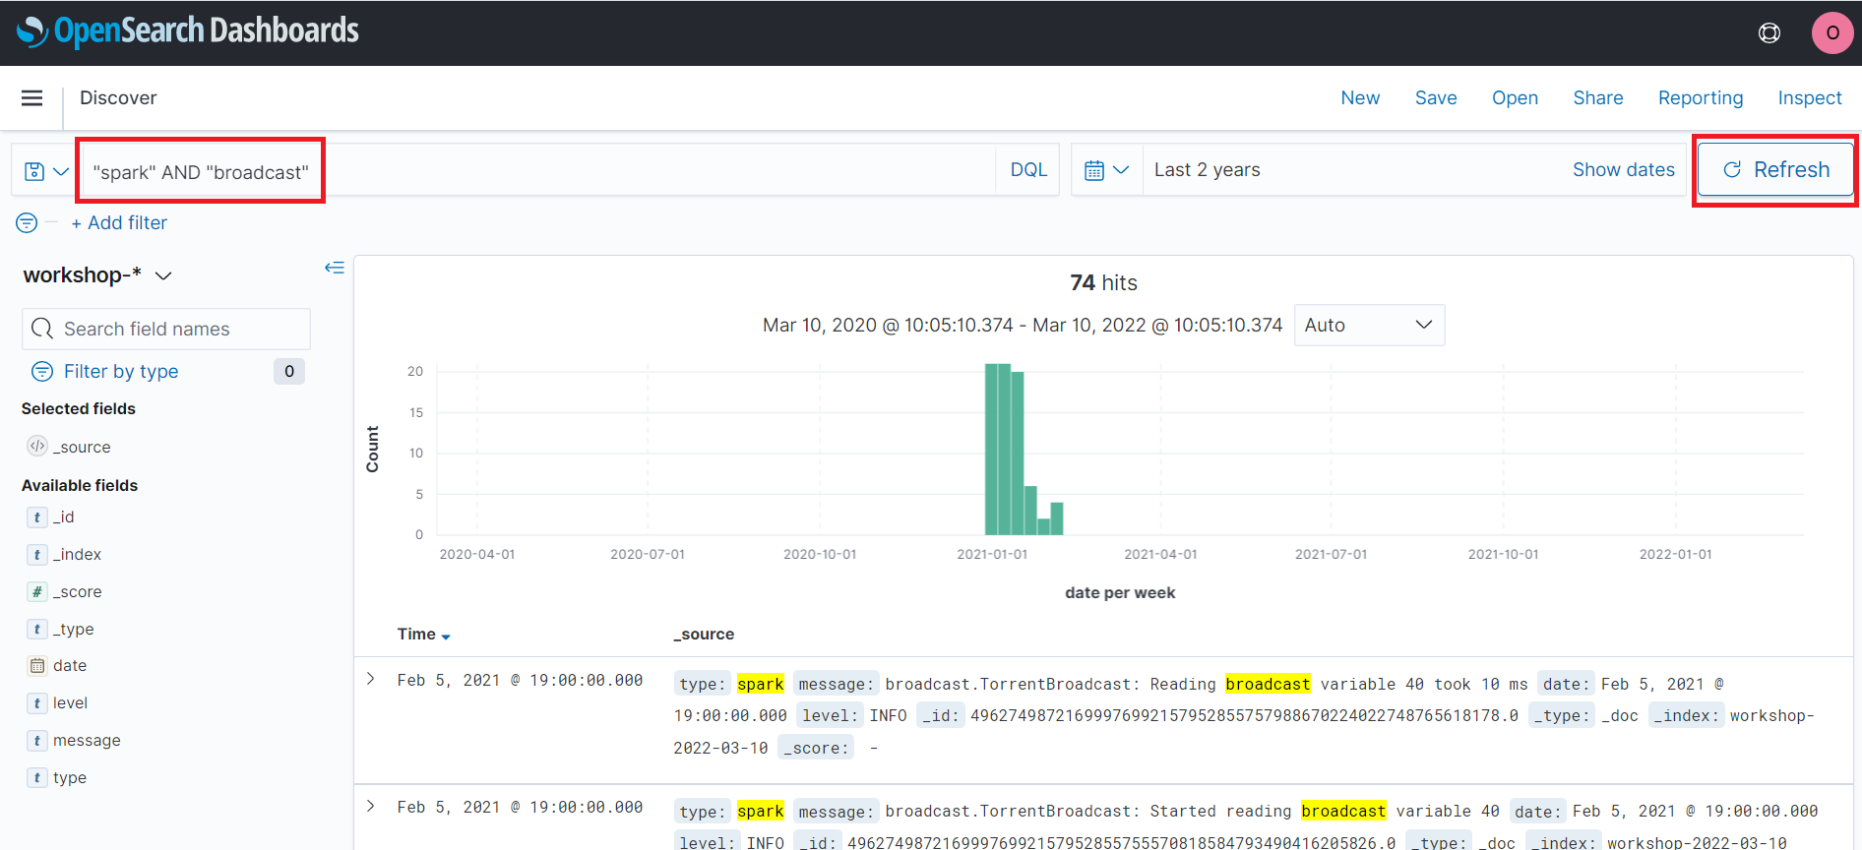The height and width of the screenshot is (850, 1862).
Task: Click the _source column header
Action: [x=704, y=635]
